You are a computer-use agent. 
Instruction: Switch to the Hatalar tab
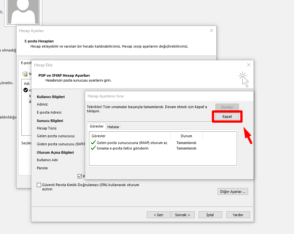click(113, 127)
